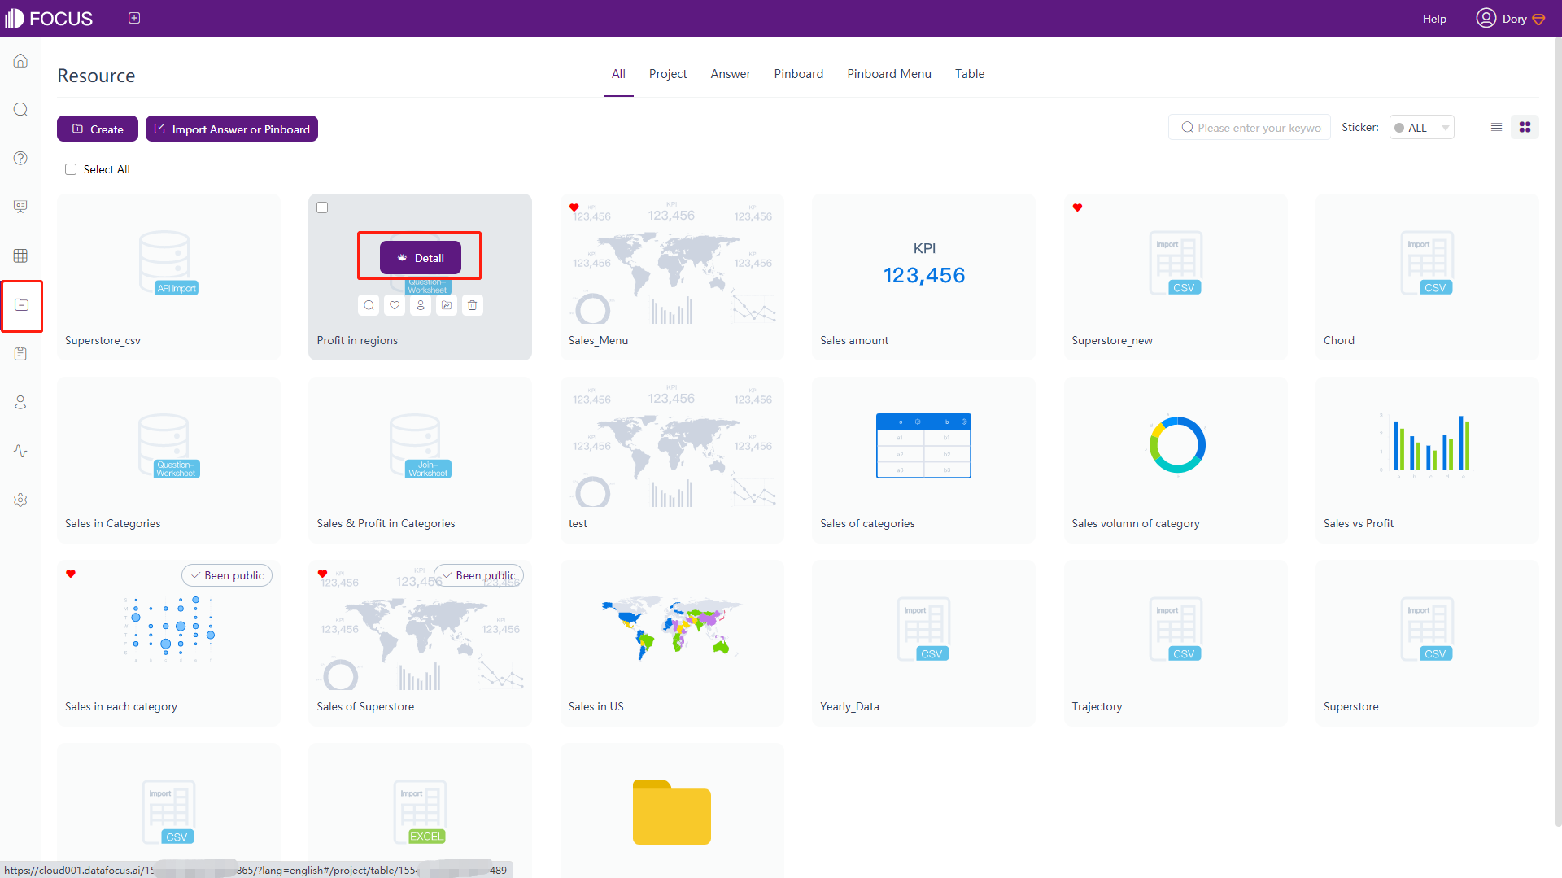Click the new tab plus icon beside FOCUS

click(134, 18)
